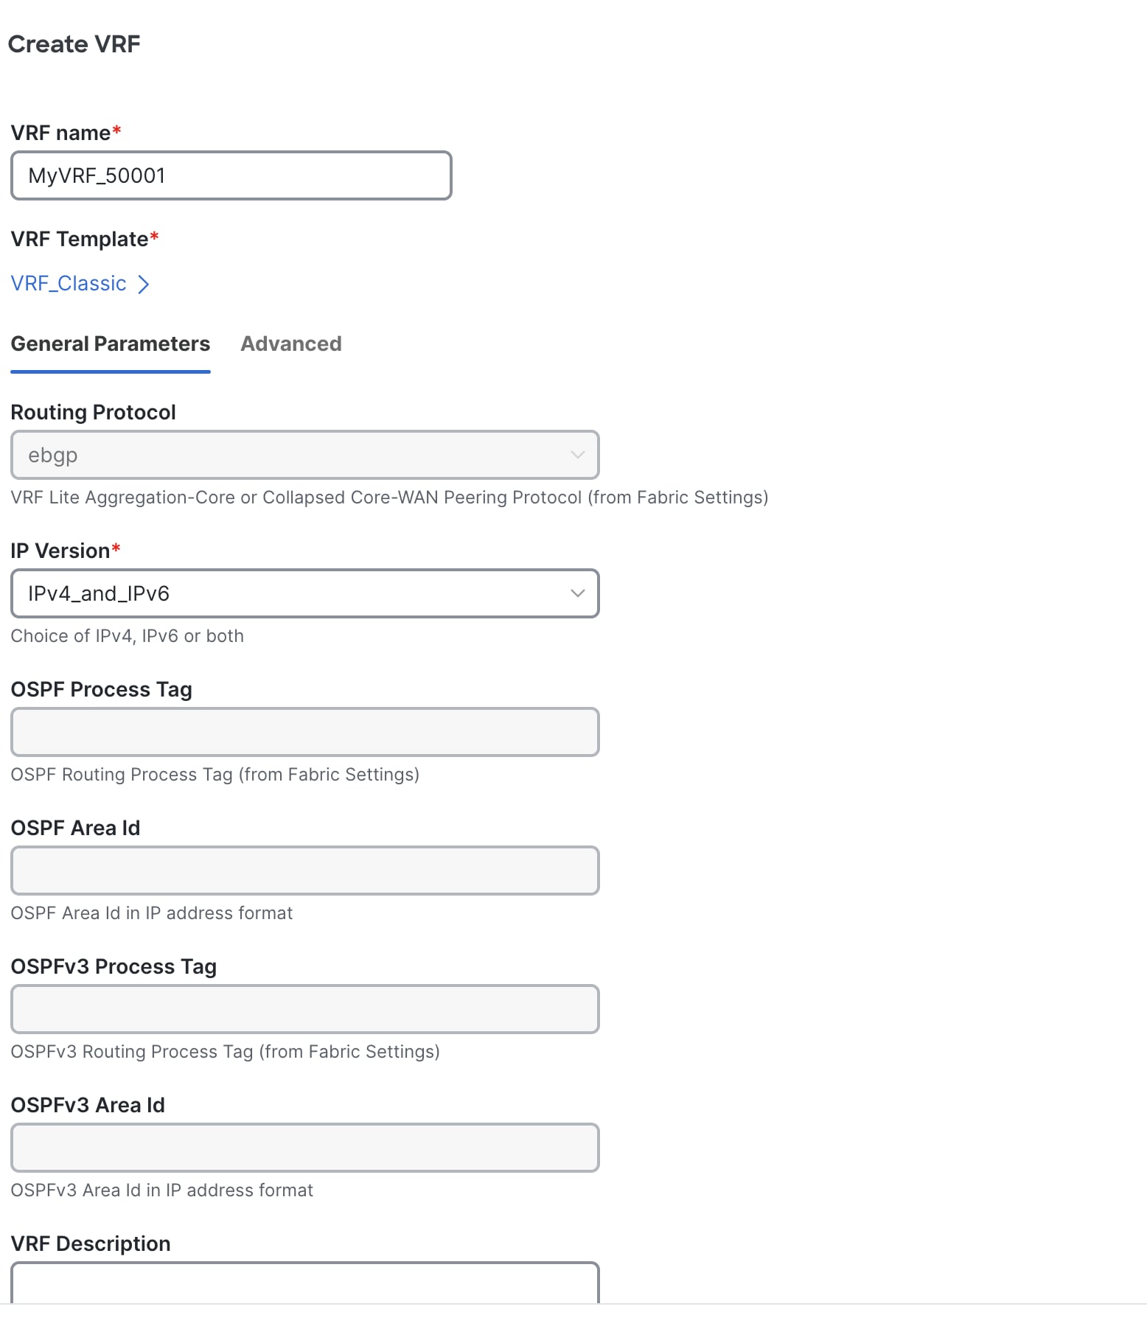Click the Routing Protocol dropdown arrow icon
The height and width of the screenshot is (1343, 1147).
point(577,455)
